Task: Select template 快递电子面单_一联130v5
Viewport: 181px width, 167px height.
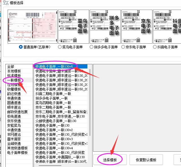Action: [x=61, y=67]
